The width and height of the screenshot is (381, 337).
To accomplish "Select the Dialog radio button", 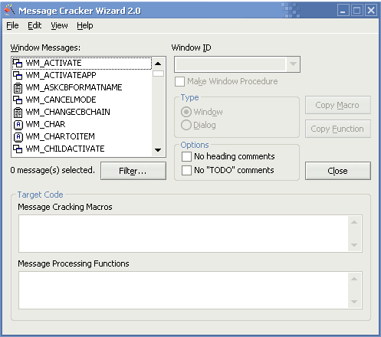I will [x=186, y=125].
